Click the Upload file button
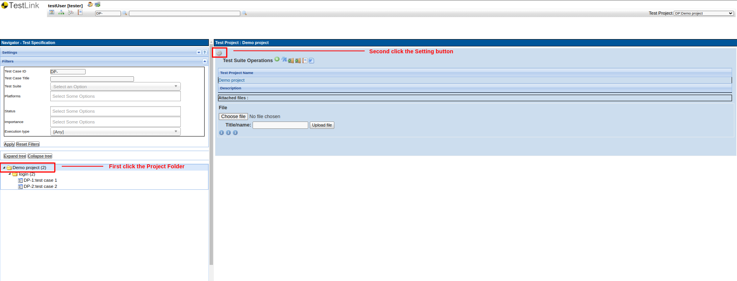 [x=322, y=125]
